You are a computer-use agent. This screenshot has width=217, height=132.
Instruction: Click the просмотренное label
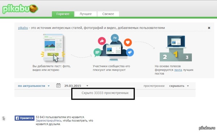154,86
